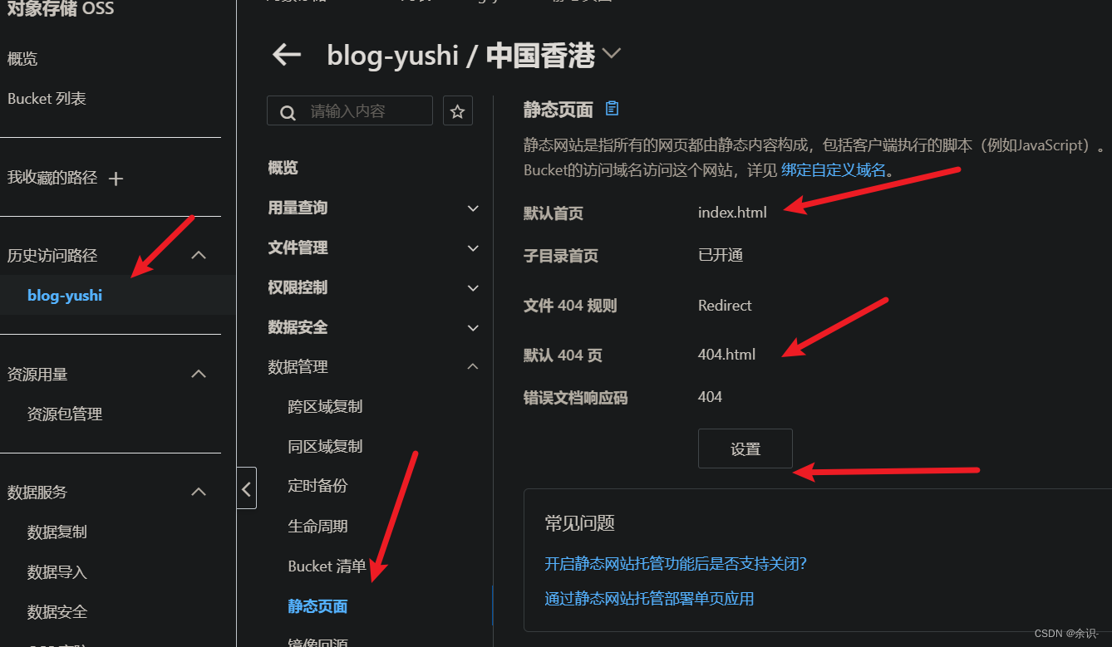Collapse the sidebar with the left chevron handle
This screenshot has width=1112, height=647.
point(246,488)
